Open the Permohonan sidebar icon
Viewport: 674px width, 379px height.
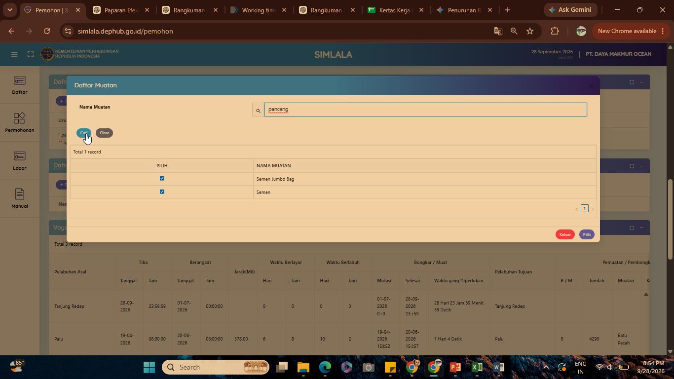[20, 123]
